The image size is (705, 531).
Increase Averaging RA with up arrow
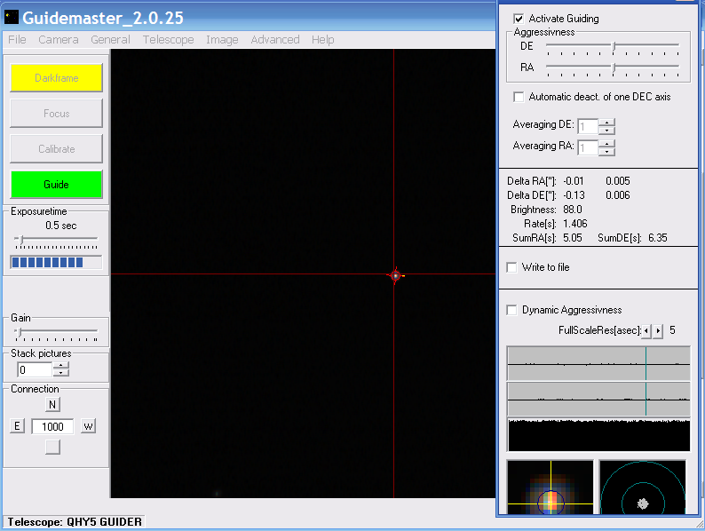(x=607, y=144)
